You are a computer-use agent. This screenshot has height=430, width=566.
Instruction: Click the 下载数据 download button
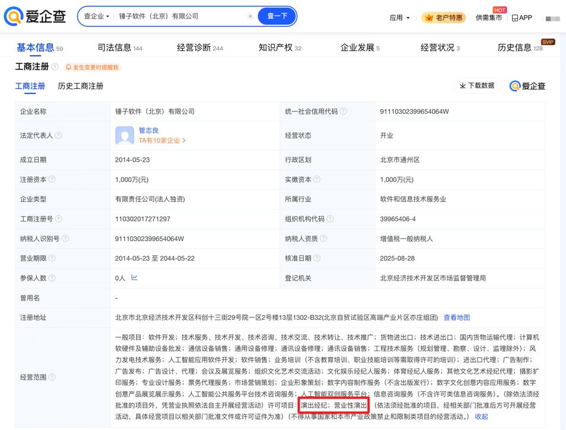(477, 85)
